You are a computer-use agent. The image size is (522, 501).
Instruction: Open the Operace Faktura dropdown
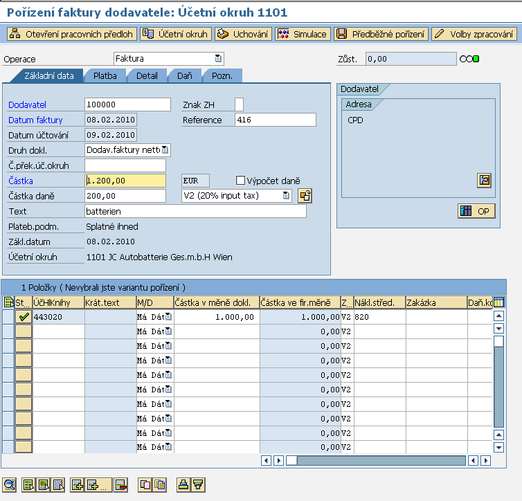218,59
